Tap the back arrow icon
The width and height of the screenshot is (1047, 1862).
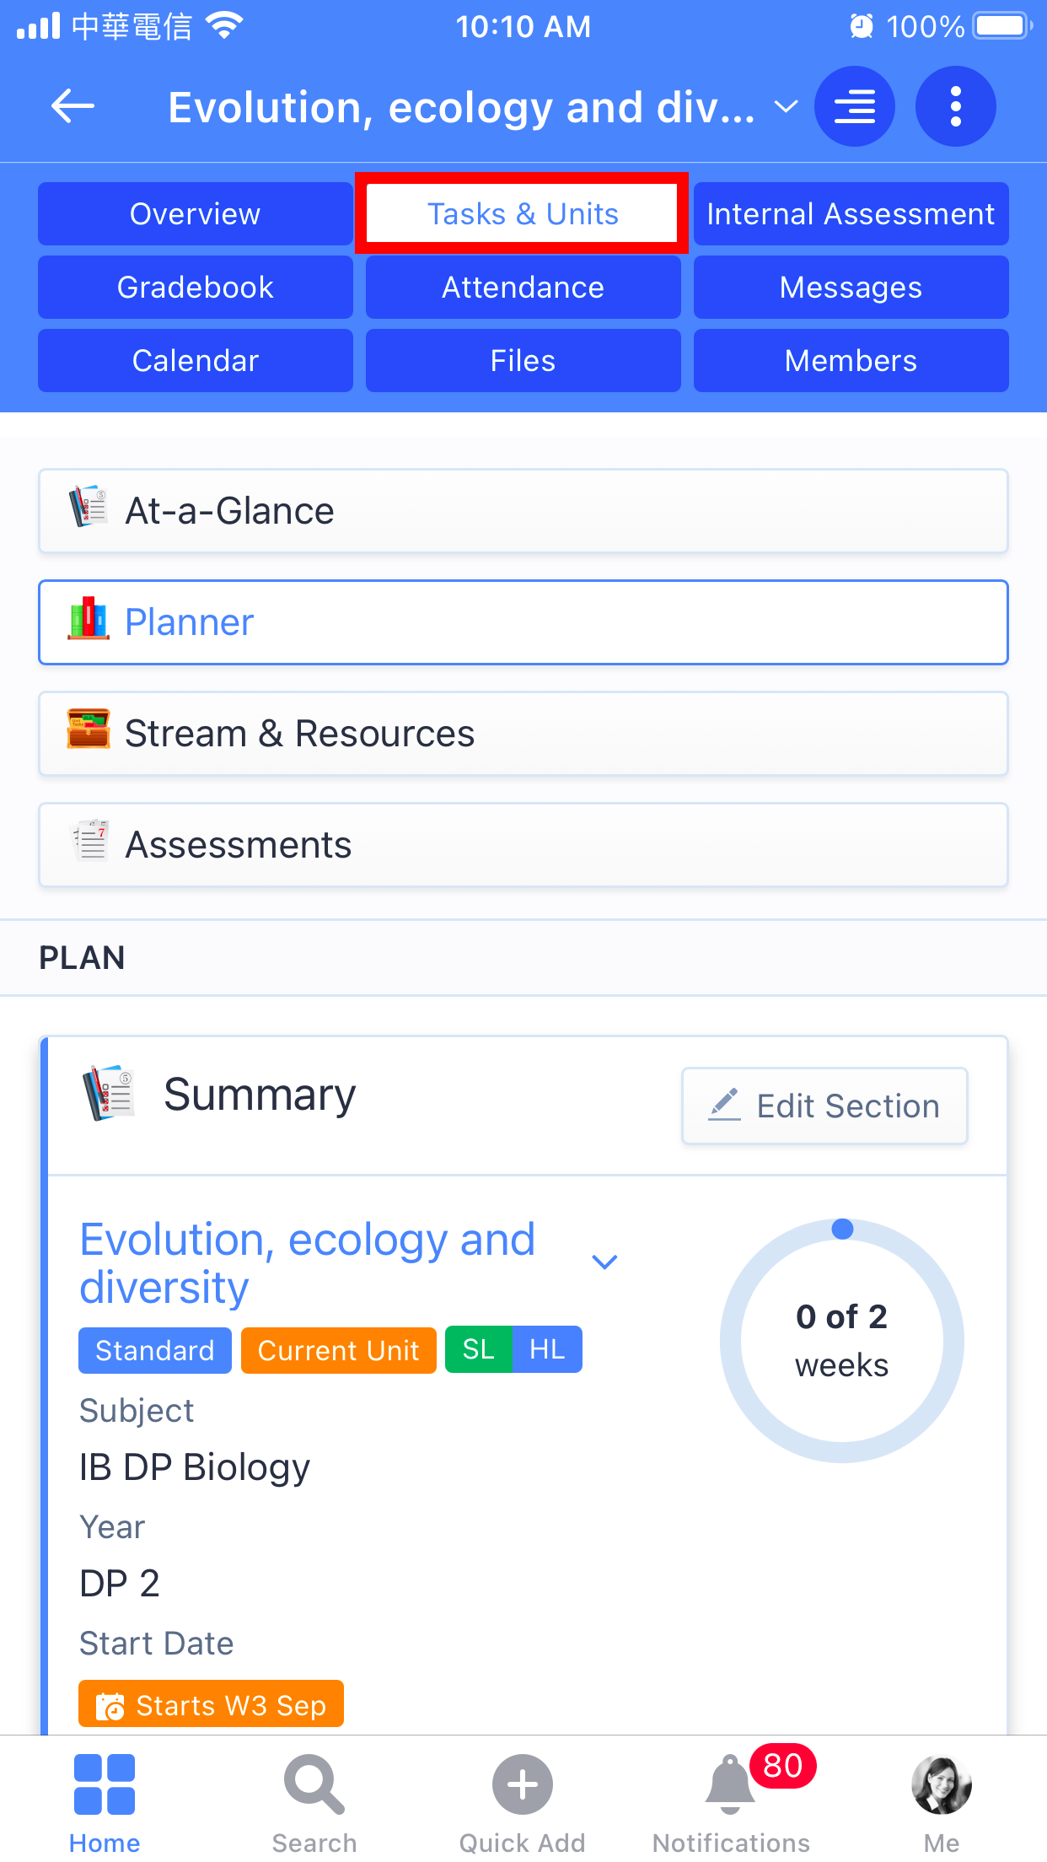click(72, 107)
